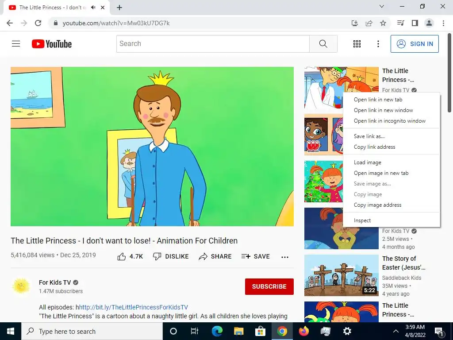Viewport: 453px width, 340px height.
Task: Click SAVE to playlist button
Action: (x=256, y=256)
